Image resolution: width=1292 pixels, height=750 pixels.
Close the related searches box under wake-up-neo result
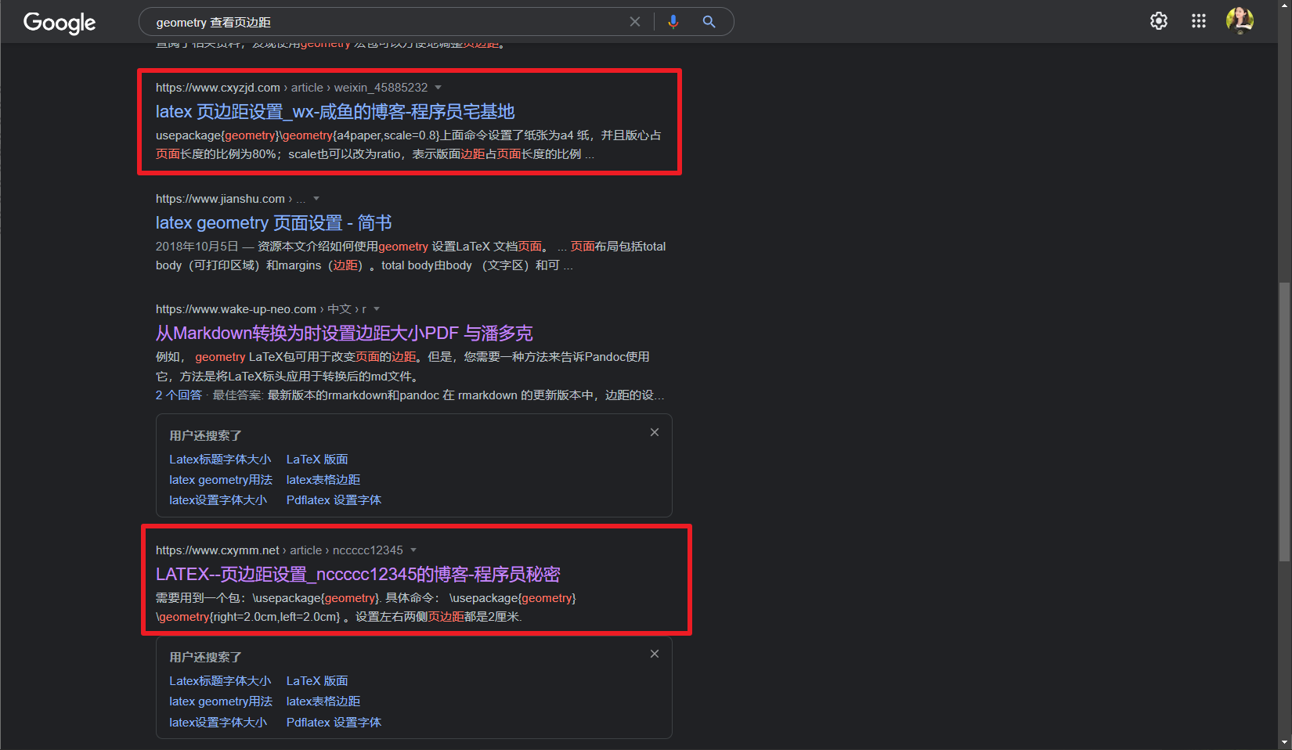[655, 432]
